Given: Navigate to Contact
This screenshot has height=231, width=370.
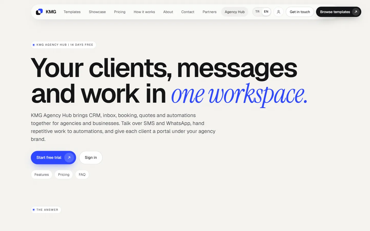Looking at the screenshot, I should (188, 12).
